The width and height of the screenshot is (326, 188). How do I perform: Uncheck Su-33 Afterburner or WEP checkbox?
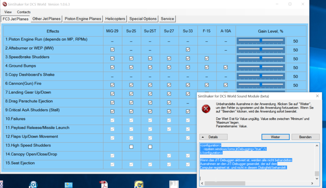pos(188,49)
